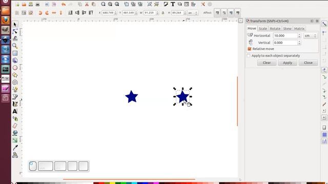This screenshot has width=328, height=184.
Task: Select the Color dropper tool
Action: pos(15,148)
